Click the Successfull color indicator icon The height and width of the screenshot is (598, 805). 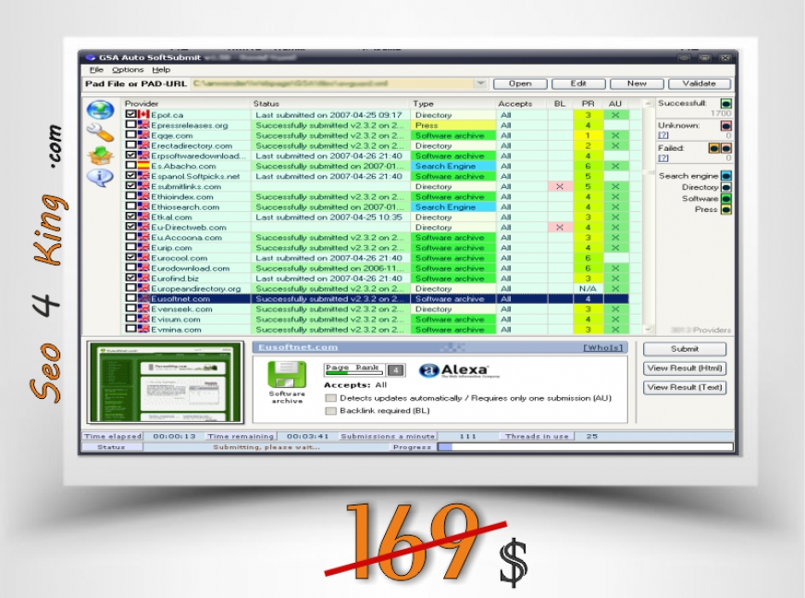click(x=725, y=104)
